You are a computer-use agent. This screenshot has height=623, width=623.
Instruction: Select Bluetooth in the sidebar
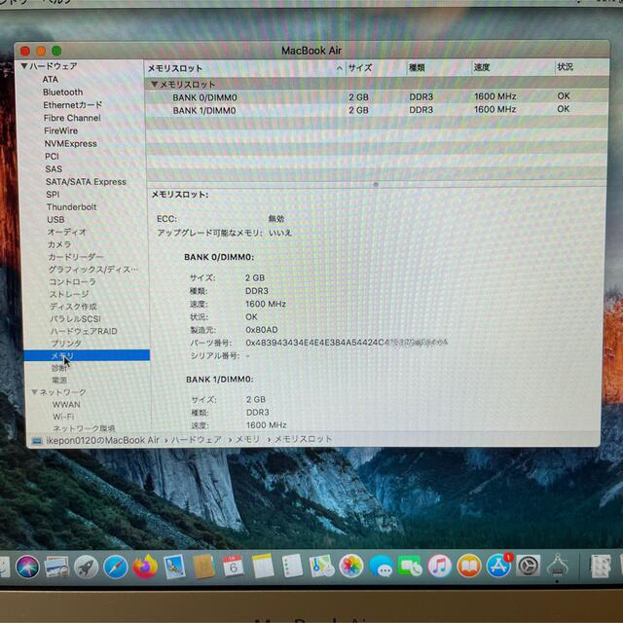pyautogui.click(x=62, y=92)
